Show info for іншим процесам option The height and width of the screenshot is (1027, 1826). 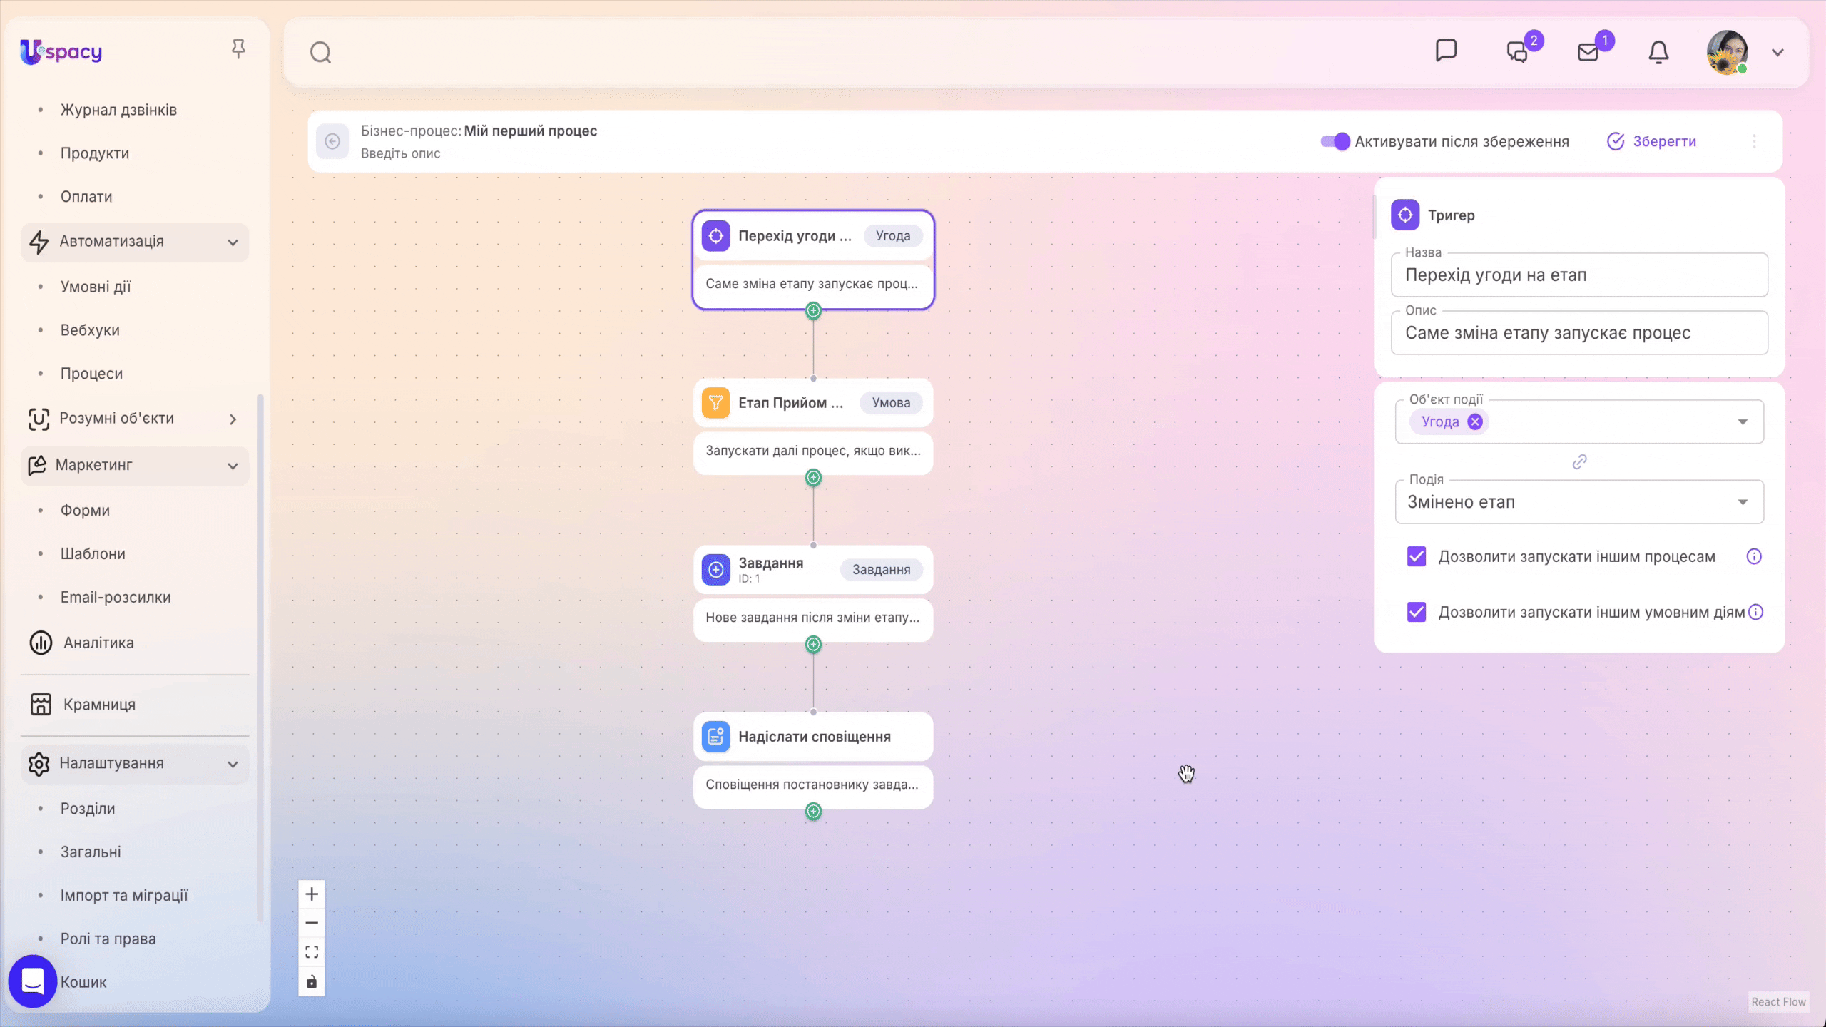(x=1754, y=557)
